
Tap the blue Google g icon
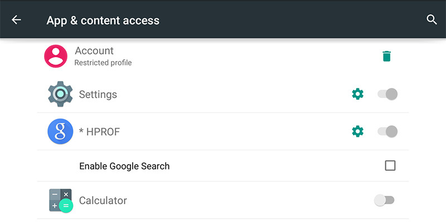point(60,131)
